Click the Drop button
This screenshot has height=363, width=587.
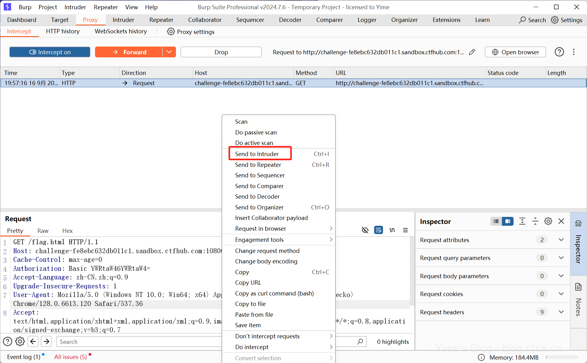[x=221, y=52]
